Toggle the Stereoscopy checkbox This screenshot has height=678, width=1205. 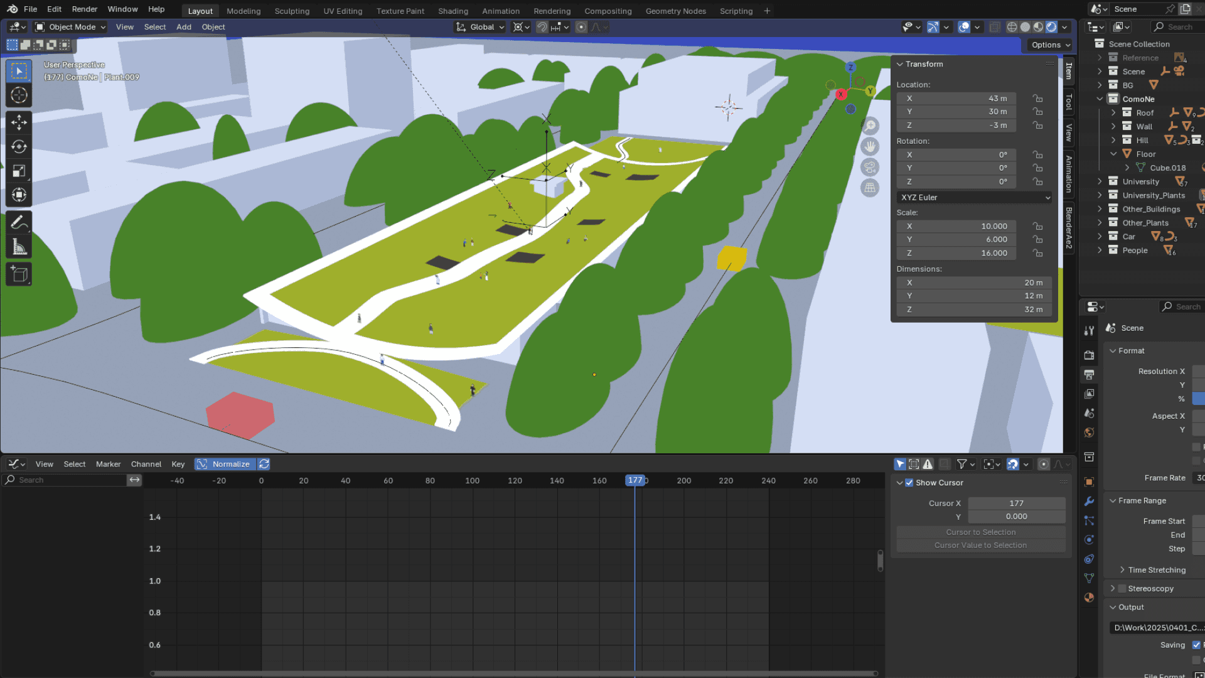coord(1122,589)
